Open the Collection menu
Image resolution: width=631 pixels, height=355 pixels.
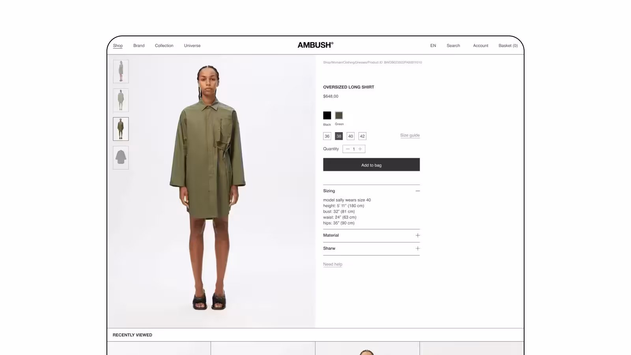click(164, 46)
